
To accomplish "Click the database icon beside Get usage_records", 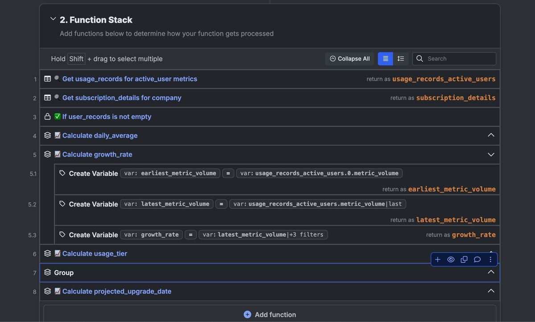I will (48, 78).
